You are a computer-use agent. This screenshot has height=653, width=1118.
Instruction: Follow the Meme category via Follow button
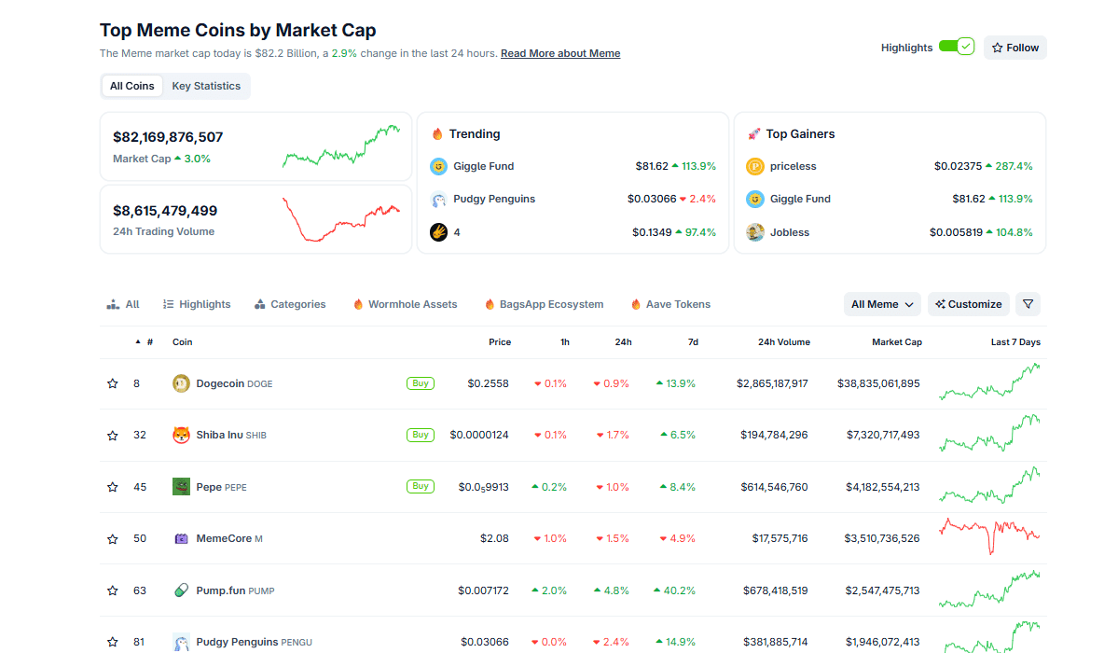(x=1014, y=48)
